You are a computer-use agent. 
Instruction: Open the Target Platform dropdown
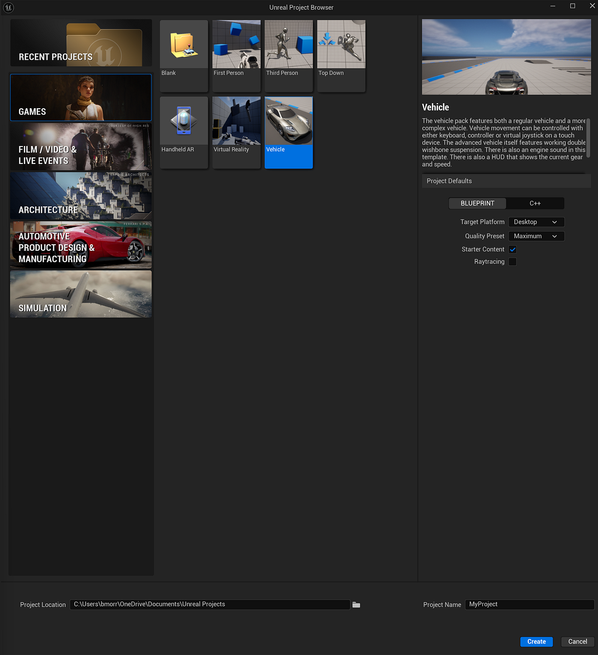click(x=536, y=222)
